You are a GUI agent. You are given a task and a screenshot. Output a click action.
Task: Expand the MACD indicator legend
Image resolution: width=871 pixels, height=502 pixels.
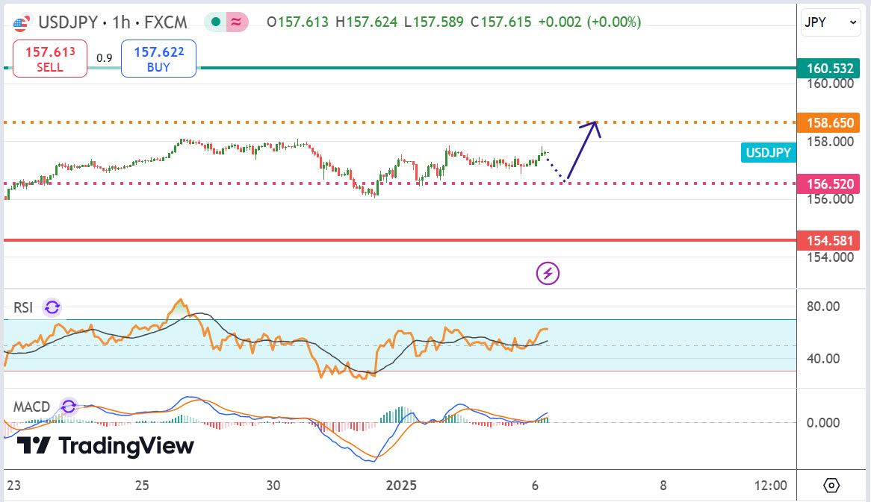[x=32, y=407]
